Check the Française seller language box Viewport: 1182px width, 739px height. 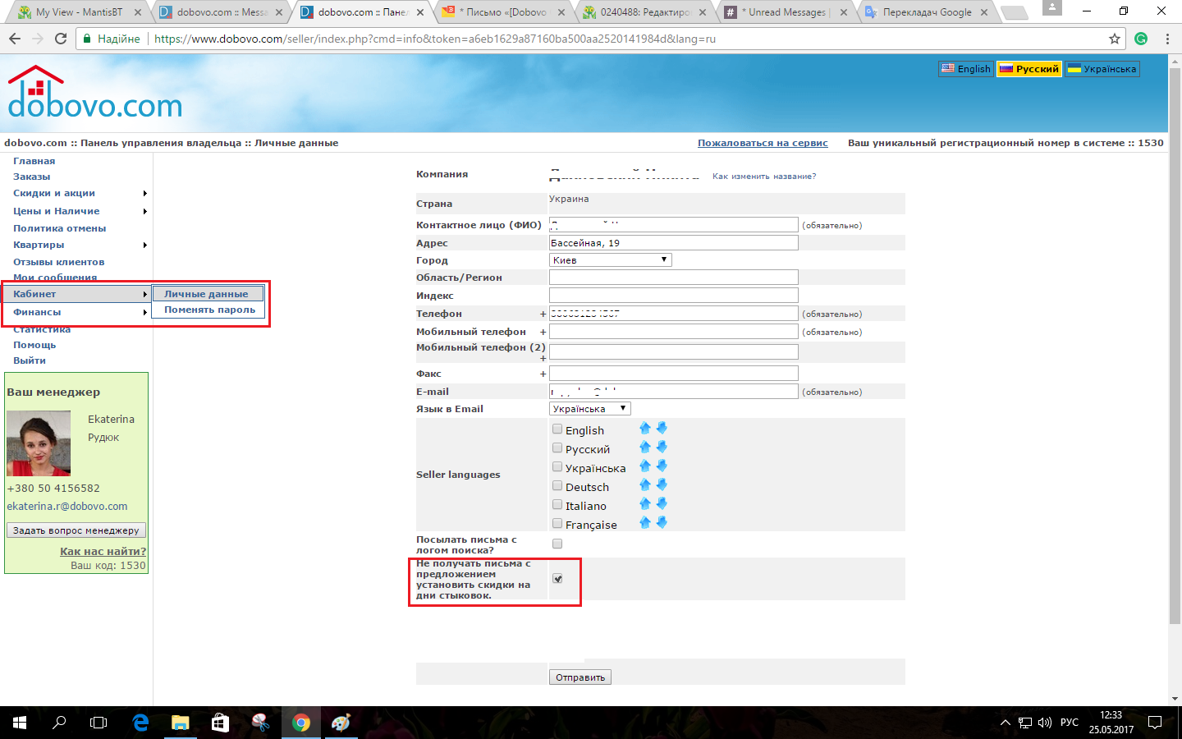tap(557, 523)
